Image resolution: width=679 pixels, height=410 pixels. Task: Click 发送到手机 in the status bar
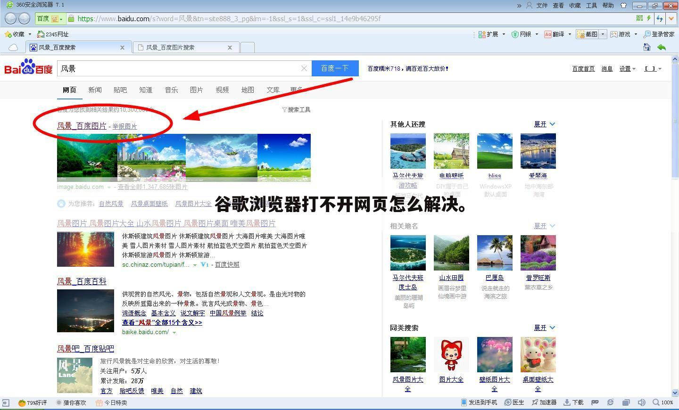(479, 402)
